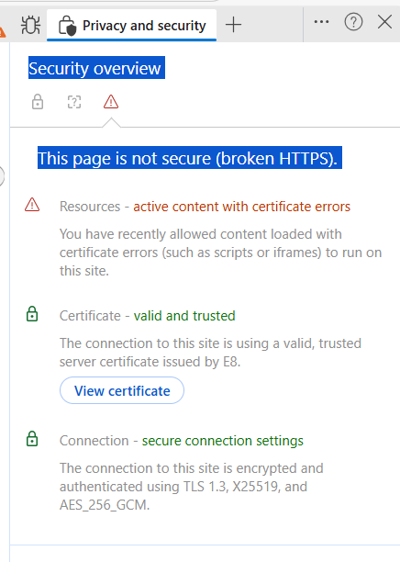This screenshot has height=562, width=400.
Task: Click the red warning triangle summary icon
Action: [111, 102]
